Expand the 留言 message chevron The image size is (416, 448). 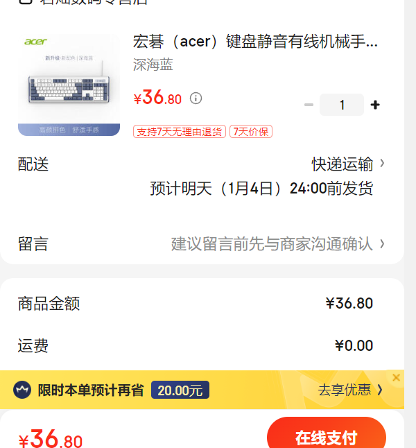coord(382,244)
